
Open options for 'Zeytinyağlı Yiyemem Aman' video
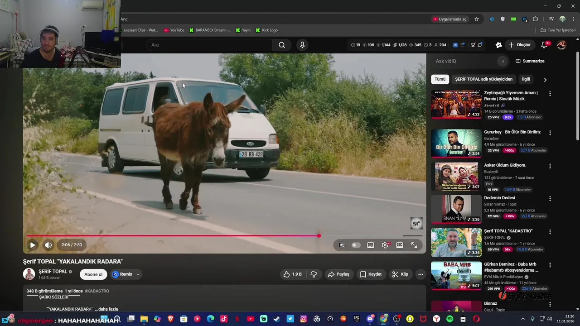[x=550, y=94]
